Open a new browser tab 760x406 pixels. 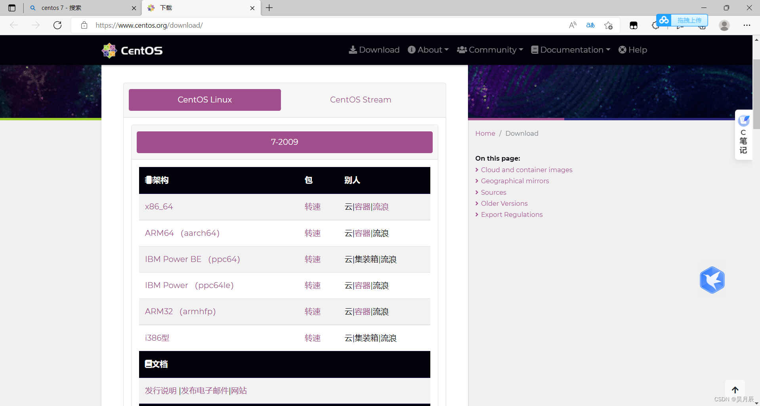(269, 8)
